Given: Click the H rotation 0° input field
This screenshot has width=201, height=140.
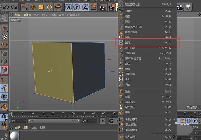Looking at the screenshot, I should 197,133.
